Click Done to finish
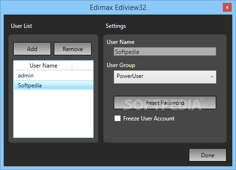Image resolution: width=236 pixels, height=170 pixels. [208, 155]
